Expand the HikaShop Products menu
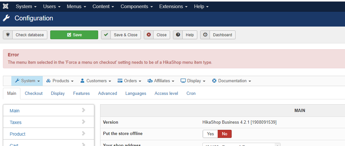Image resolution: width=345 pixels, height=146 pixels. (60, 81)
